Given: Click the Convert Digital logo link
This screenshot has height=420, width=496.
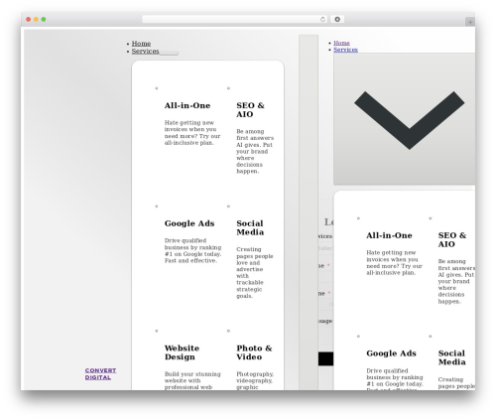Looking at the screenshot, I should [x=100, y=373].
